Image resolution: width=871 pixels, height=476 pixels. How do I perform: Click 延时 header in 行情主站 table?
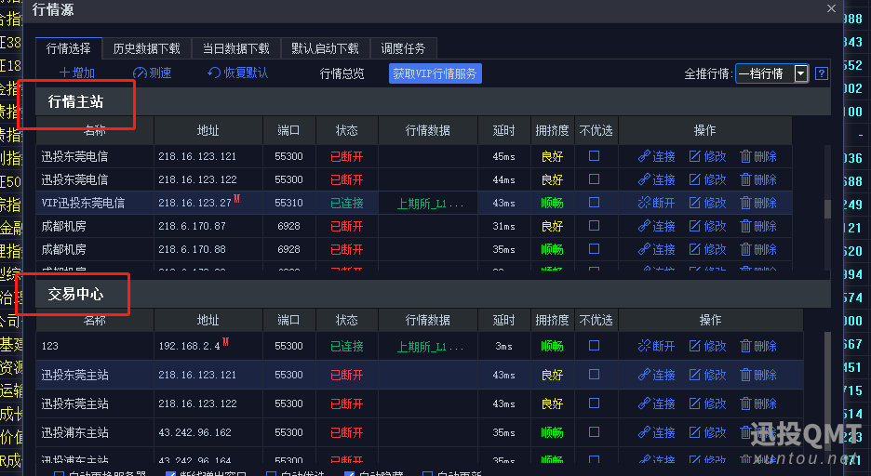pos(503,130)
